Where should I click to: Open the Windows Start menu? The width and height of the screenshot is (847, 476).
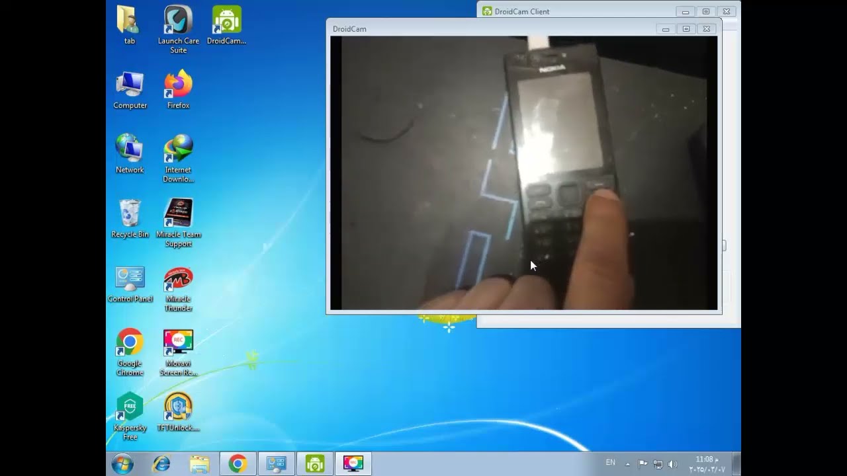[122, 464]
